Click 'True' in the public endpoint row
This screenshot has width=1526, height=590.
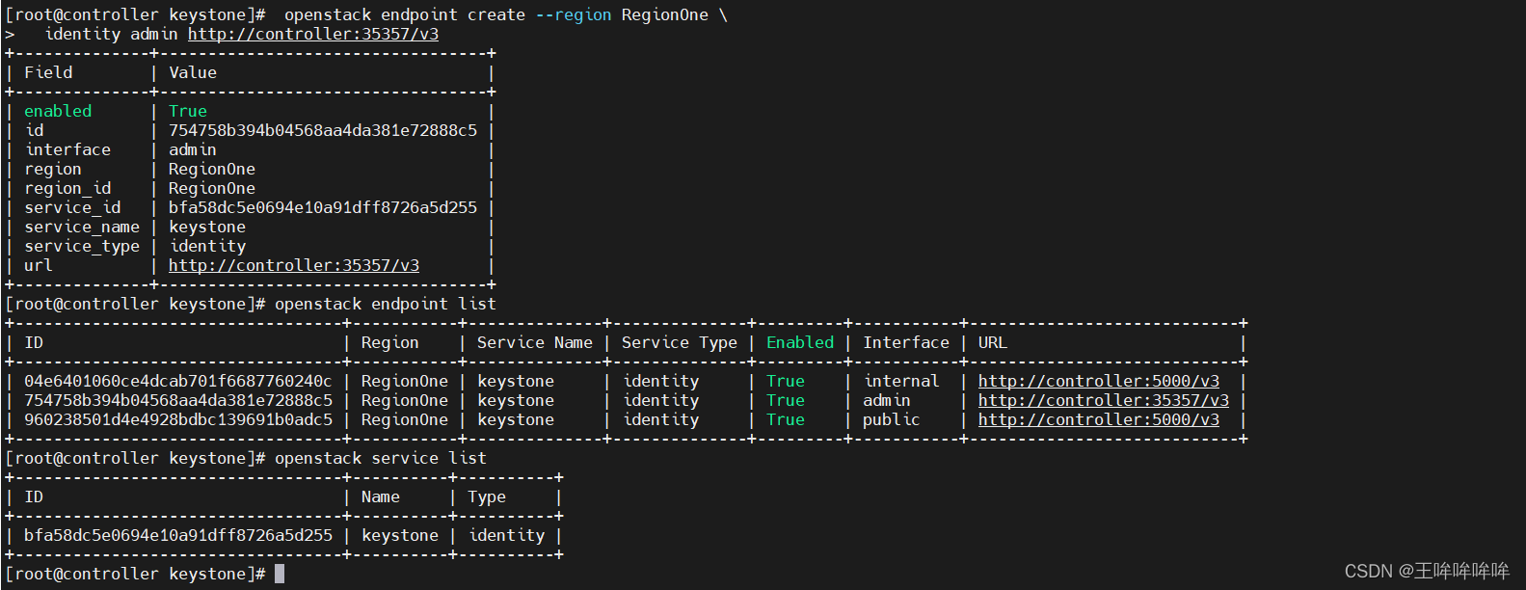tap(786, 419)
